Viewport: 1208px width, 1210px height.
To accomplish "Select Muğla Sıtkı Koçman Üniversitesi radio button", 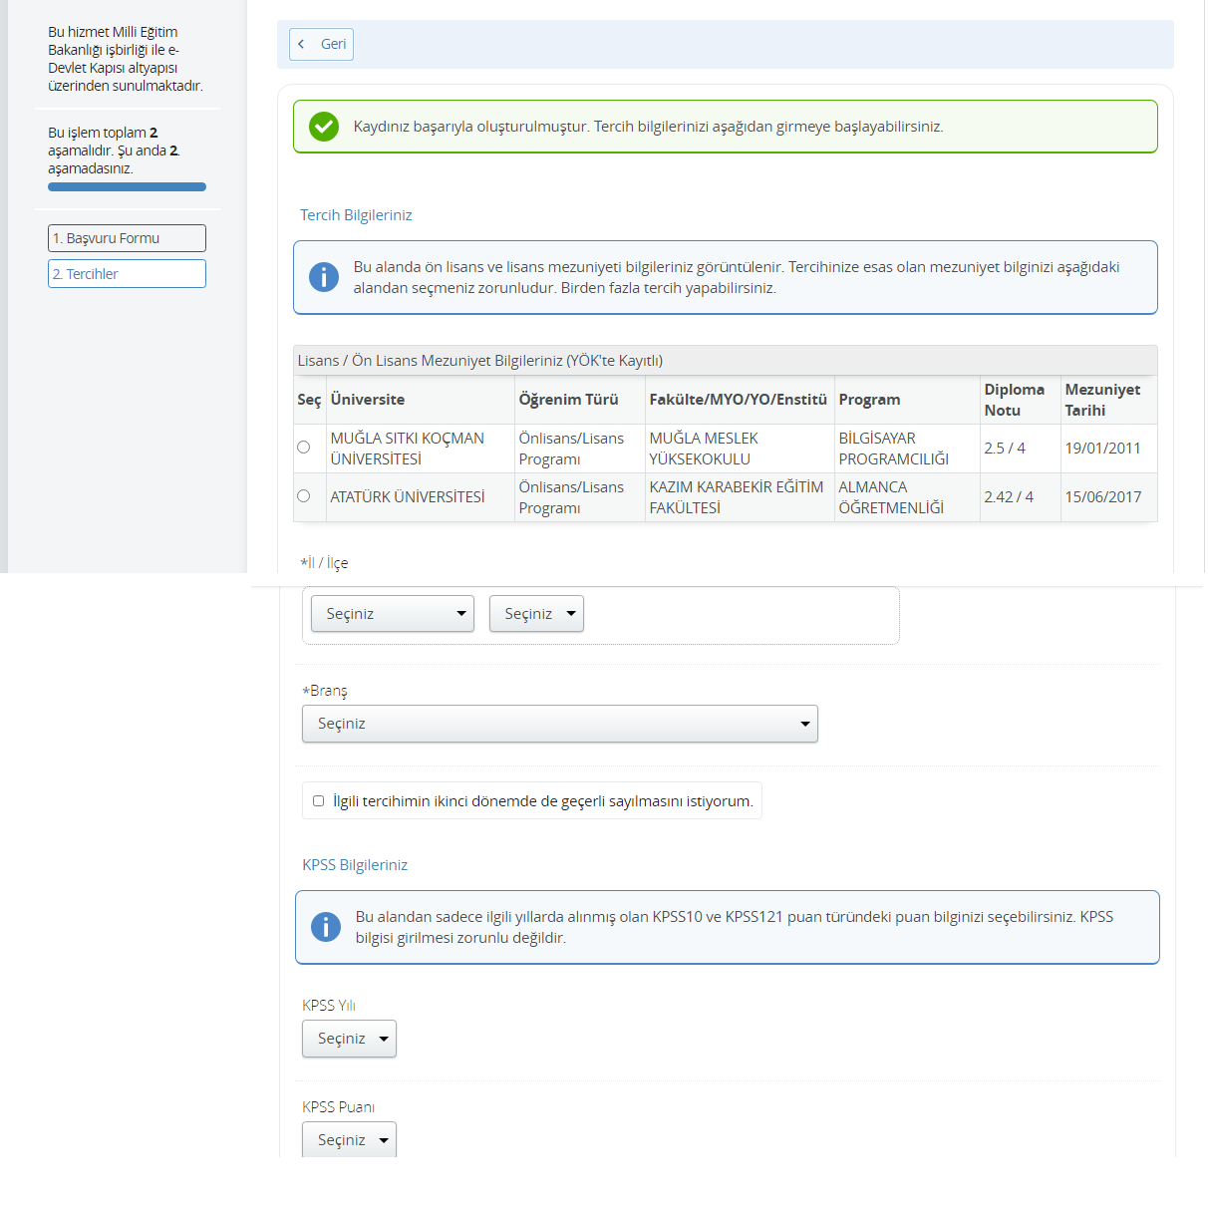I will (x=304, y=448).
